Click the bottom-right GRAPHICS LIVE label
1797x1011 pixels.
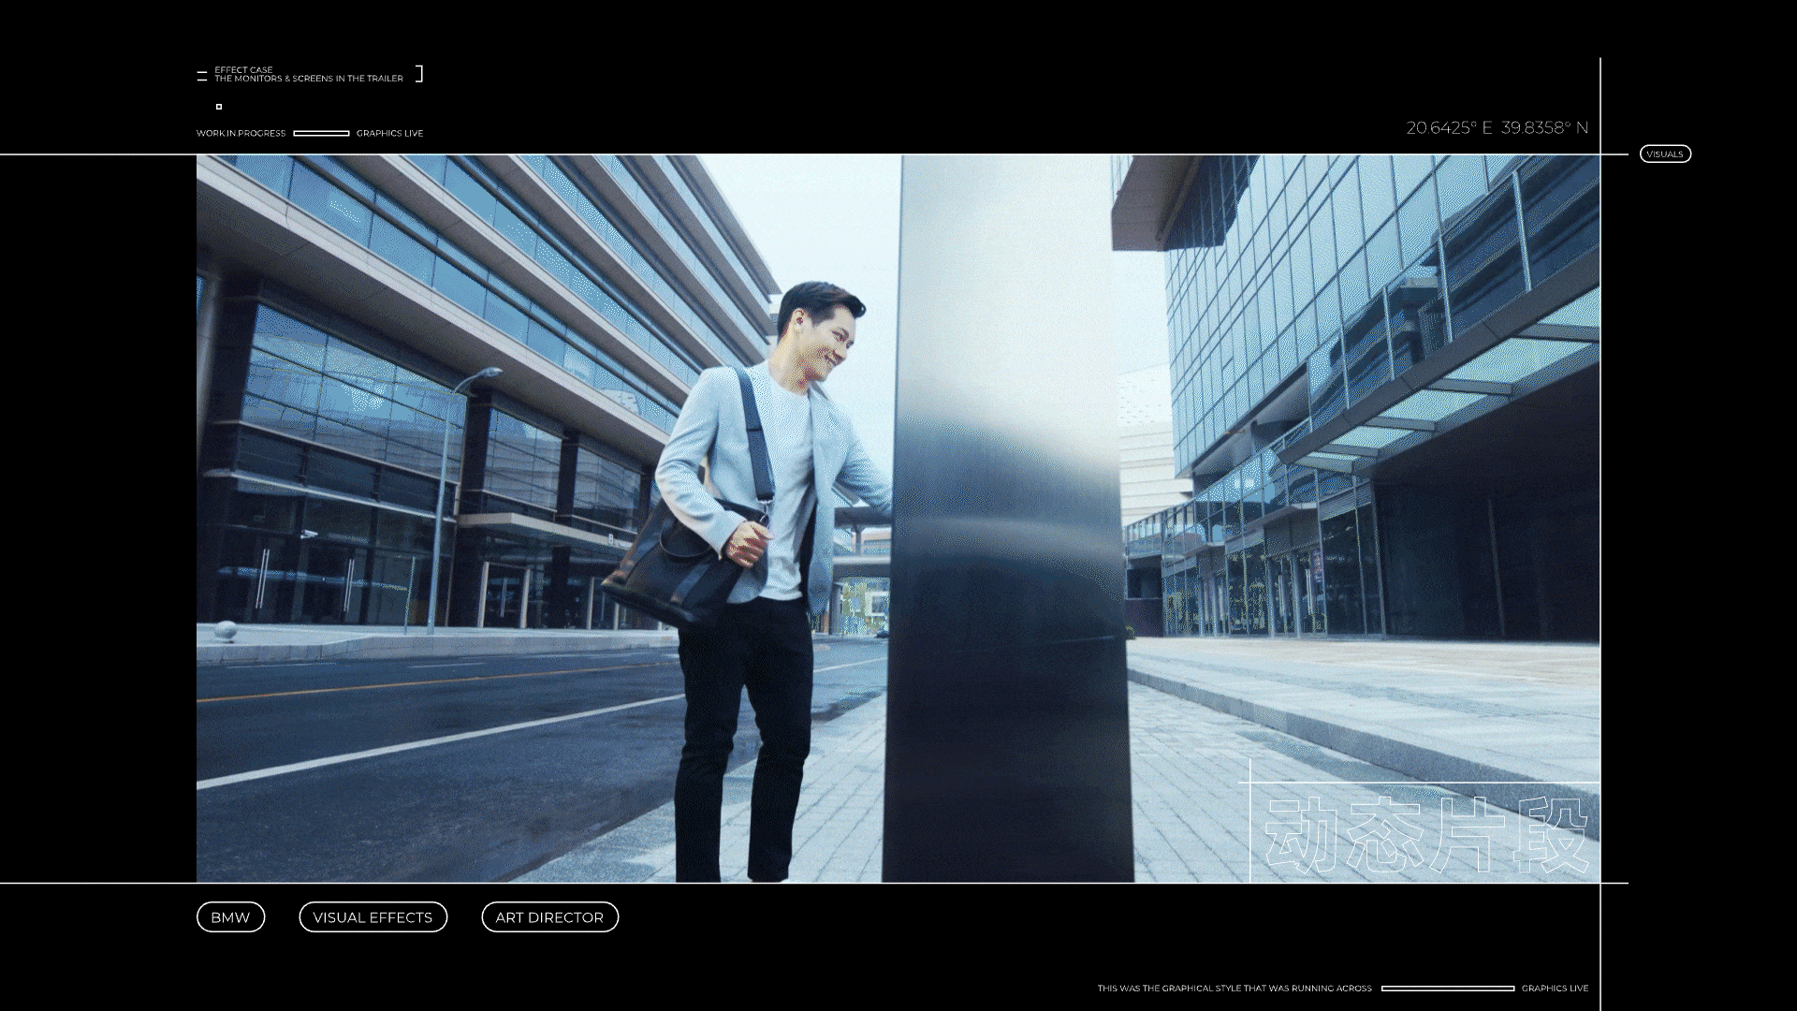pos(1555,989)
